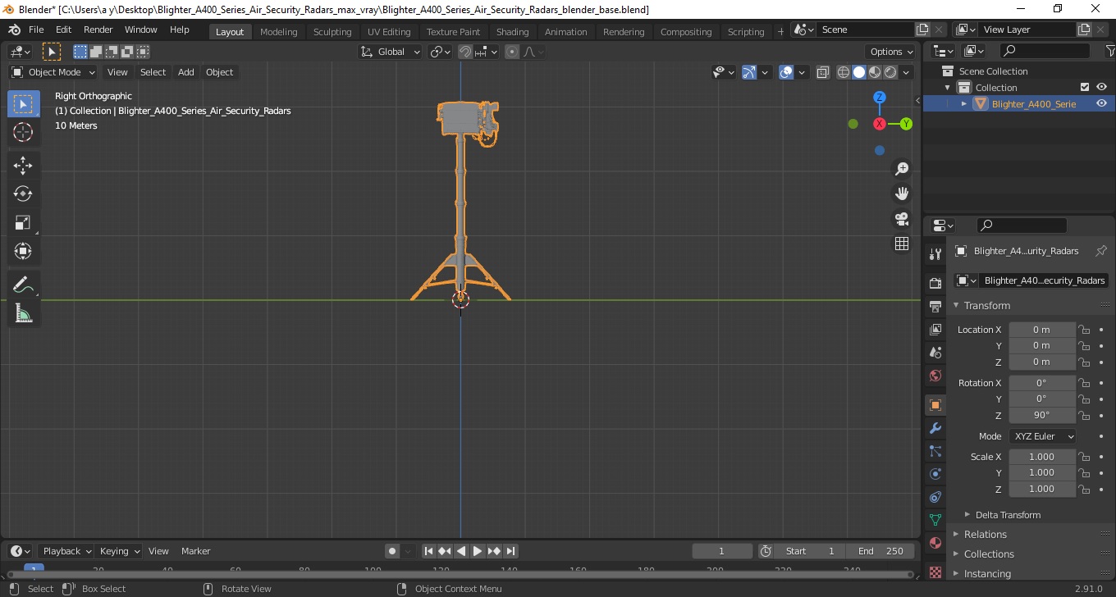Open the viewport Add menu
Viewport: 1116px width, 597px height.
tap(186, 72)
